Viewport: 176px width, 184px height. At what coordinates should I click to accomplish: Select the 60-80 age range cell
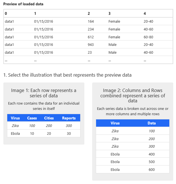click(x=148, y=37)
